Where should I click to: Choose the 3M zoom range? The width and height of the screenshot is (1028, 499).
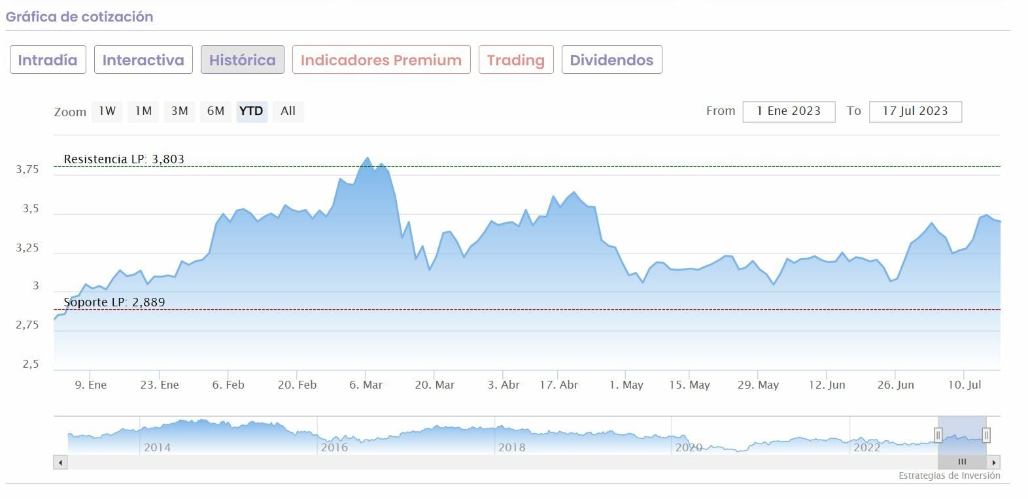[180, 111]
